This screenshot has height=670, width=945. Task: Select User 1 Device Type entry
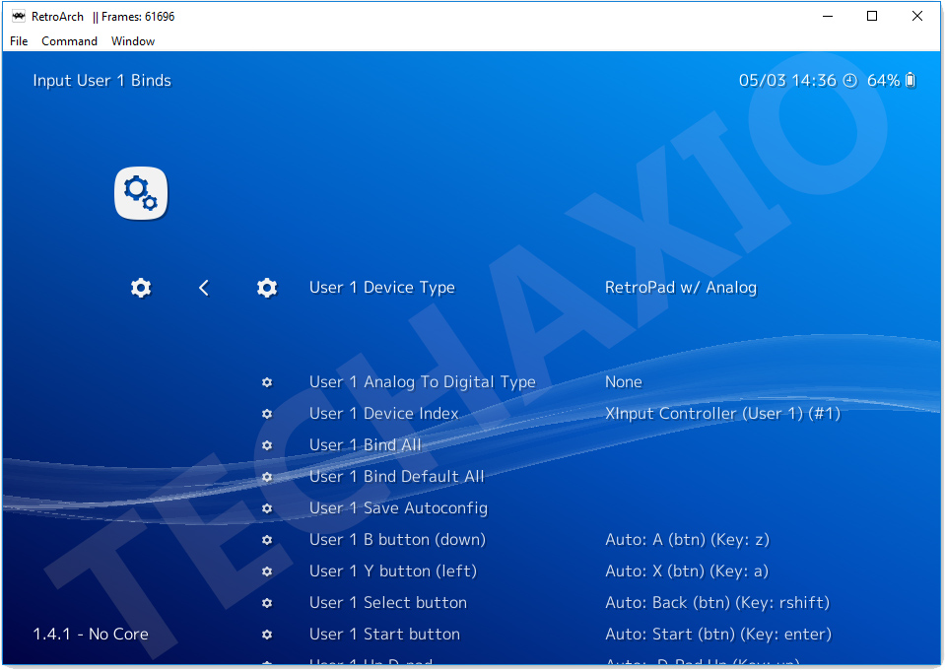coord(382,288)
